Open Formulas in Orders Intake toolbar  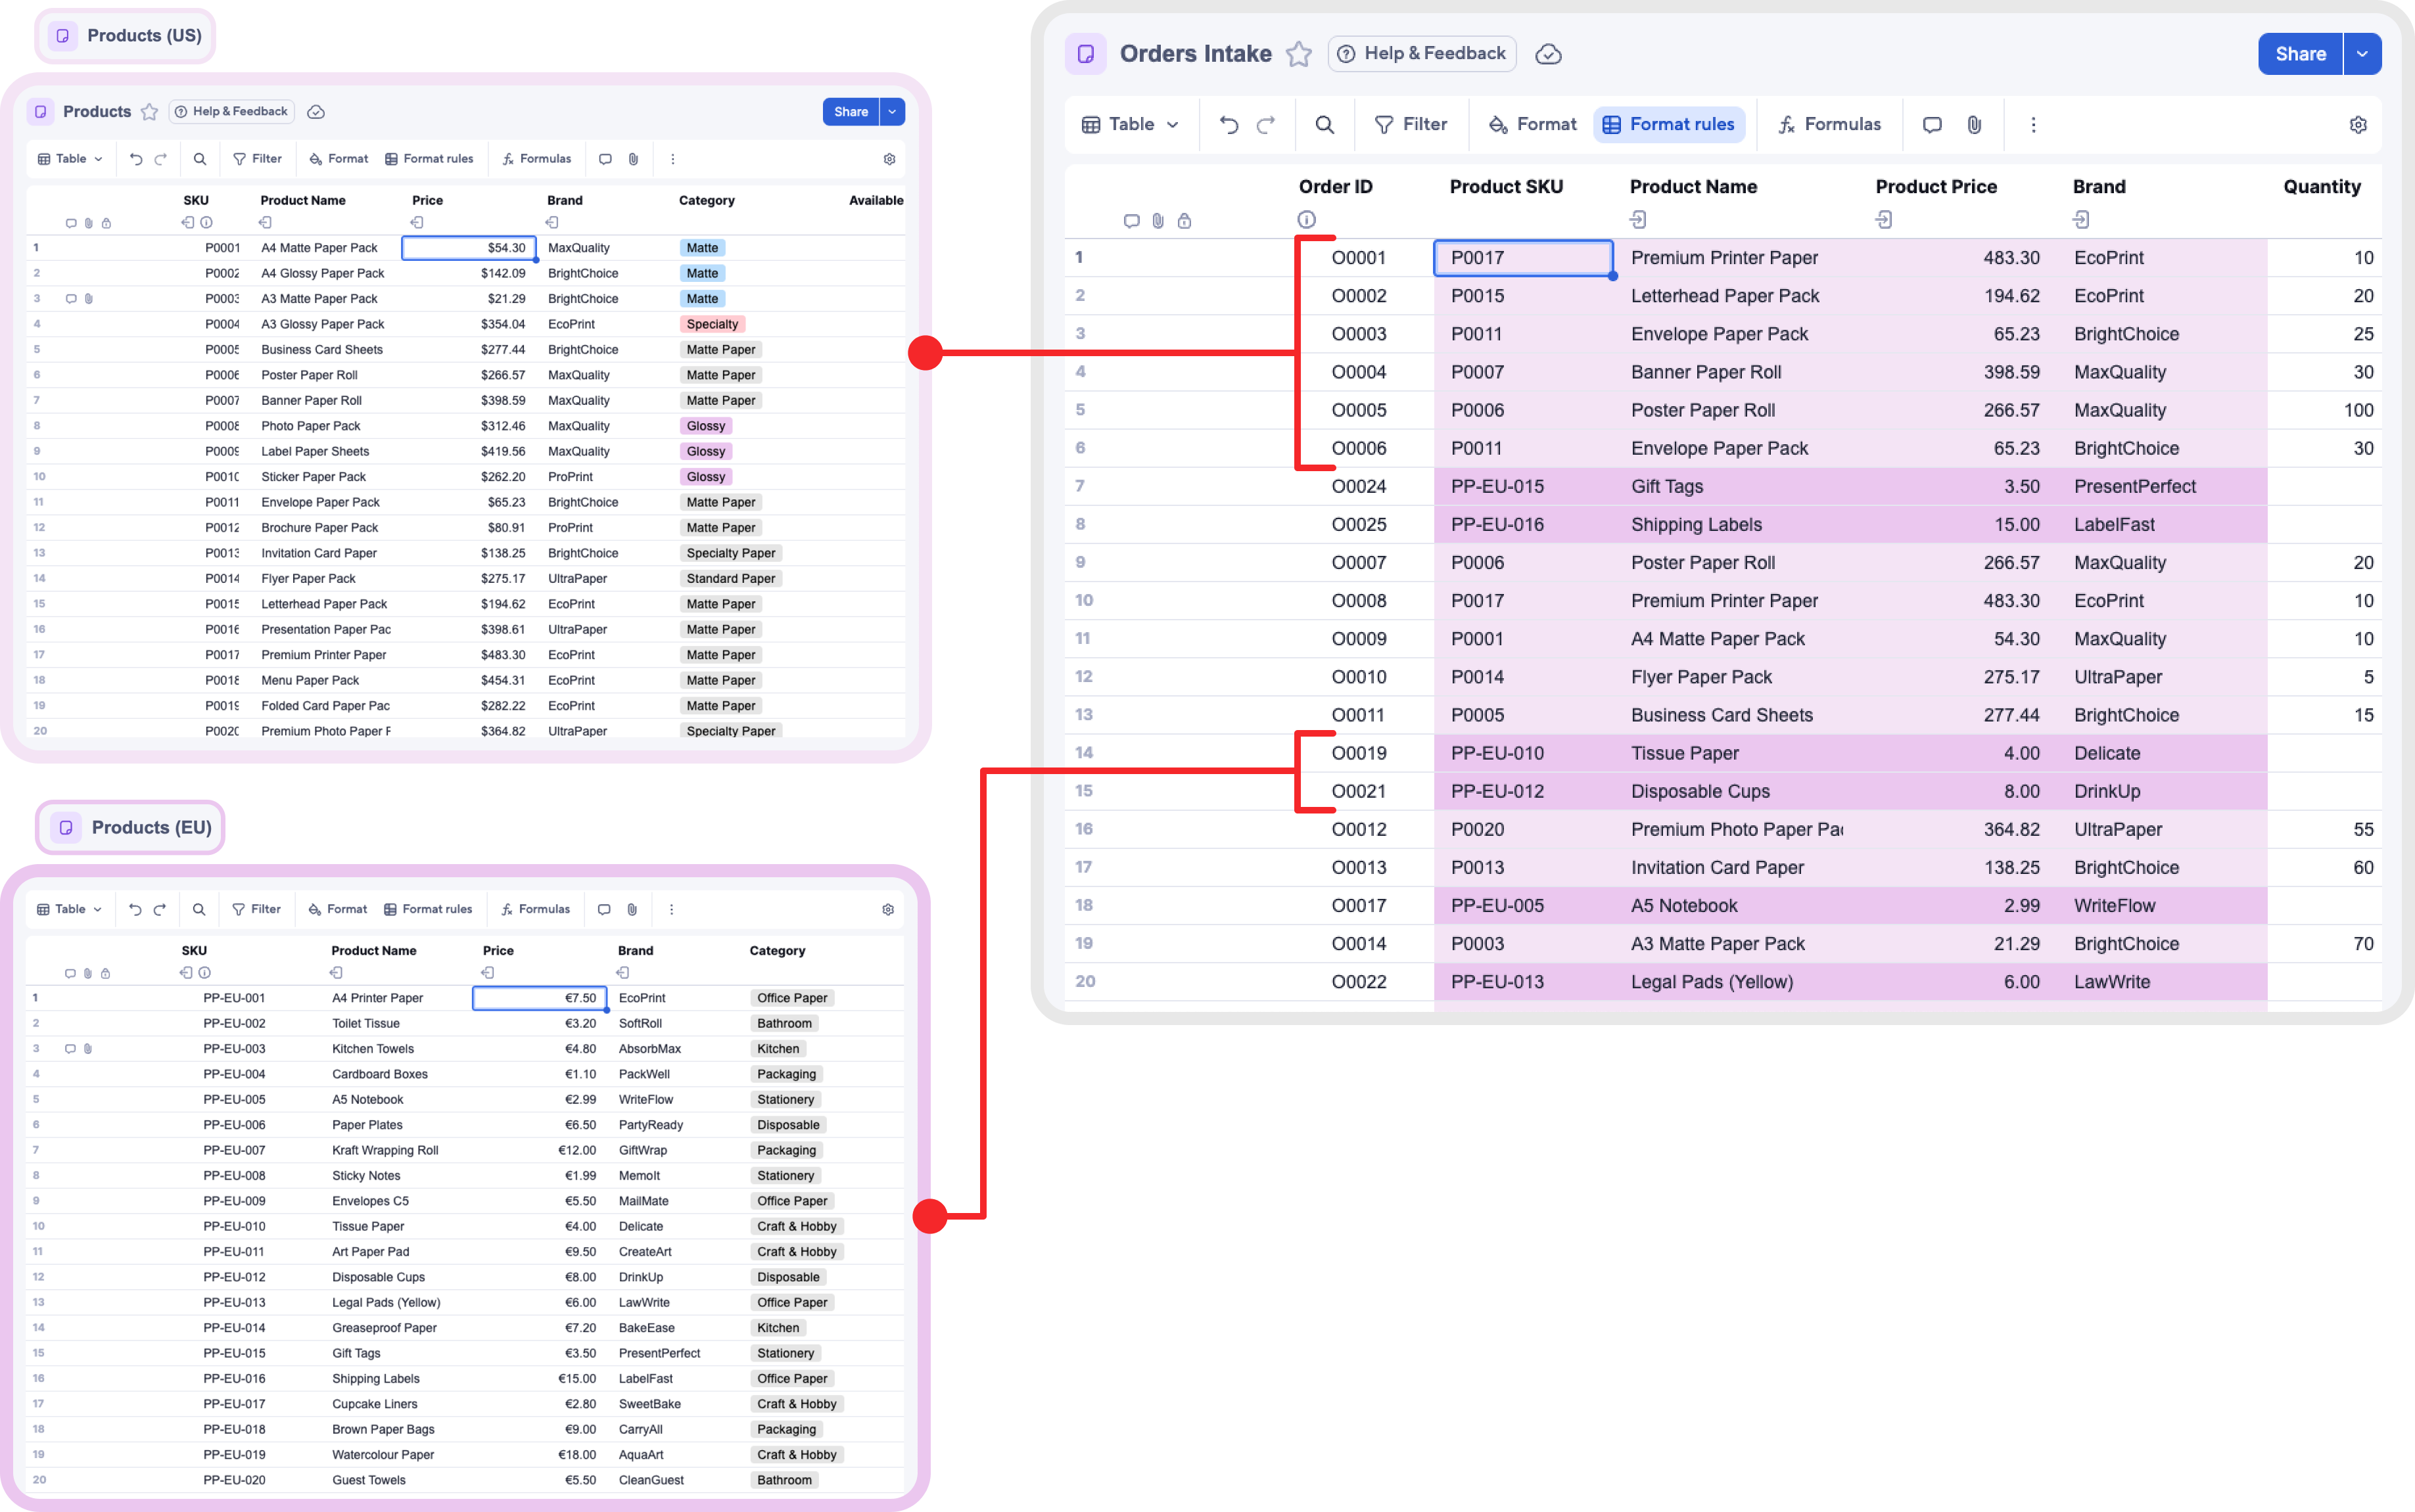[x=1829, y=125]
